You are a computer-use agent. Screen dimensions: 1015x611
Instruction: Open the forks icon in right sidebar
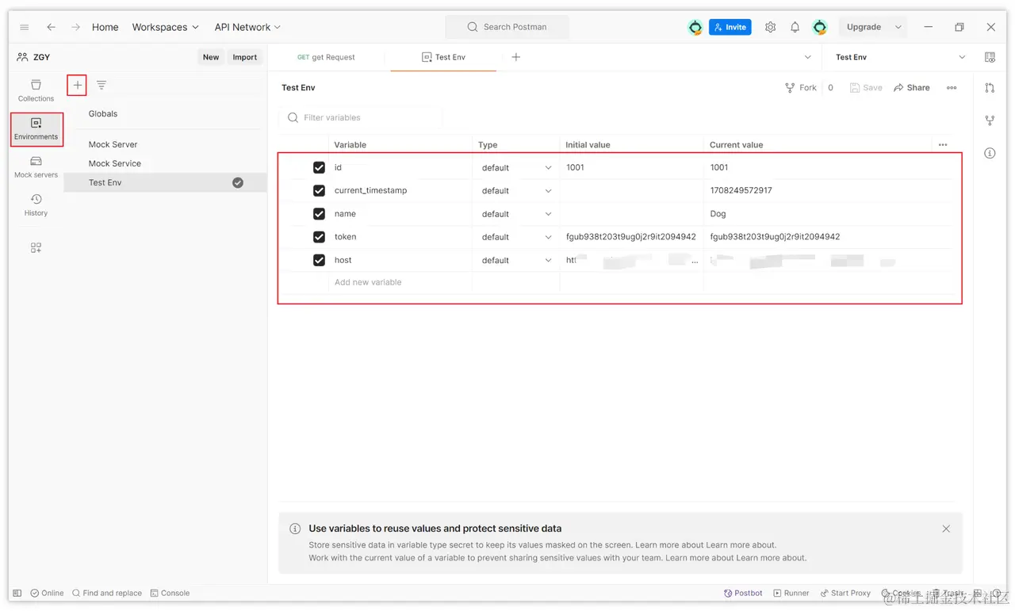click(990, 120)
